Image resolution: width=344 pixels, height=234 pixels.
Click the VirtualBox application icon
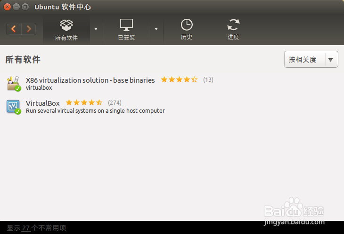(x=14, y=107)
